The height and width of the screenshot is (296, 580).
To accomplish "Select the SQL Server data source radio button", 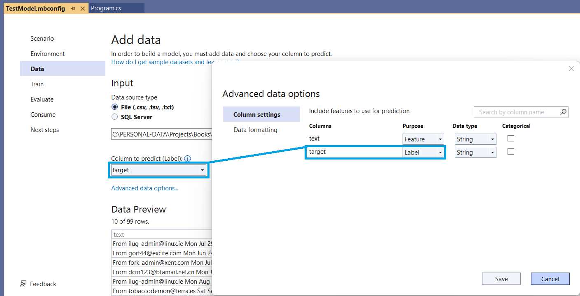I will [114, 116].
